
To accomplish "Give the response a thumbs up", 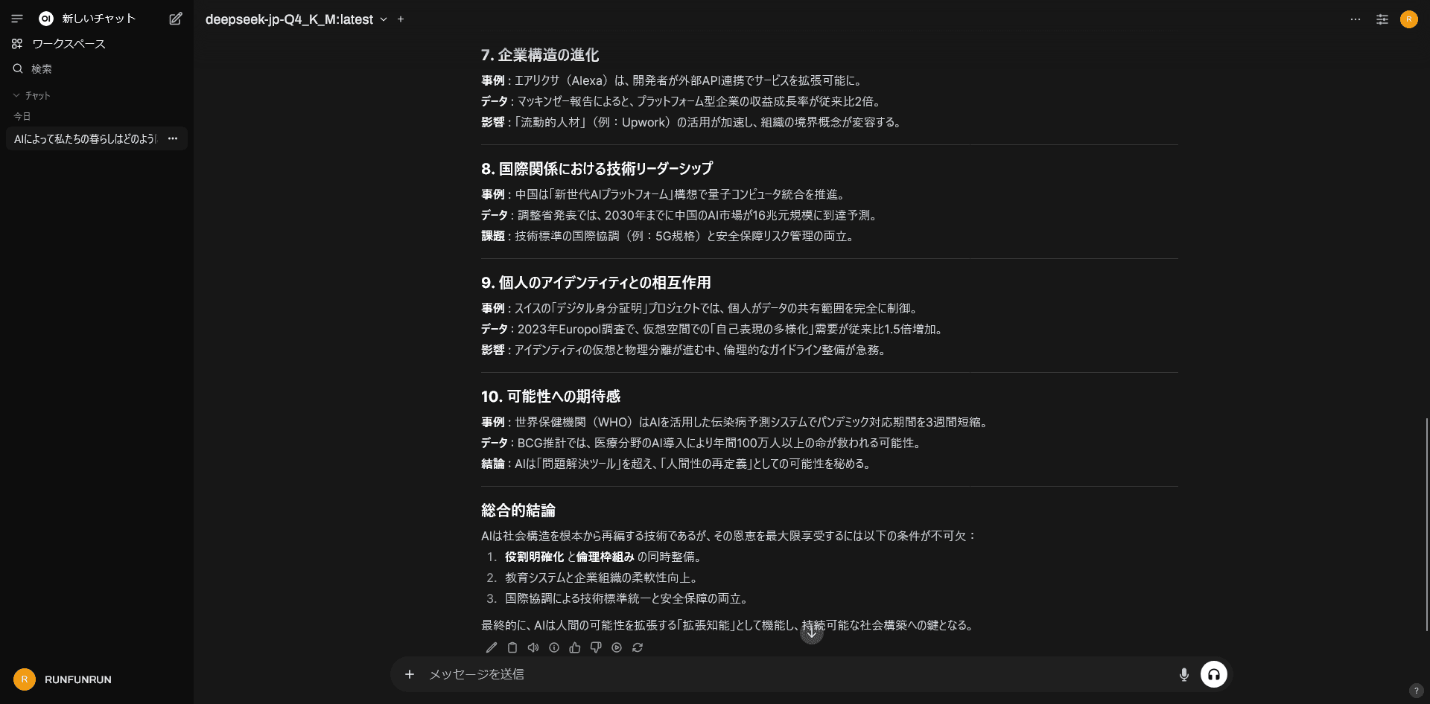I will click(575, 647).
